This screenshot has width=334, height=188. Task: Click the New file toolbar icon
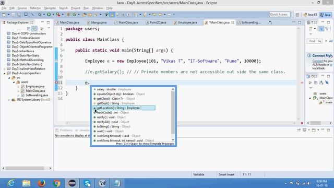click(4, 15)
